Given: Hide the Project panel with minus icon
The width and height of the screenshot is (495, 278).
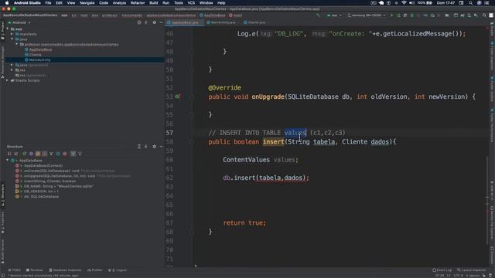Looking at the screenshot, I should [161, 22].
